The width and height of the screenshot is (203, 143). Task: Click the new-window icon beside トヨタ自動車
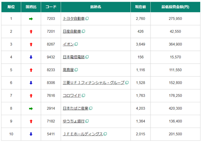click(x=87, y=19)
